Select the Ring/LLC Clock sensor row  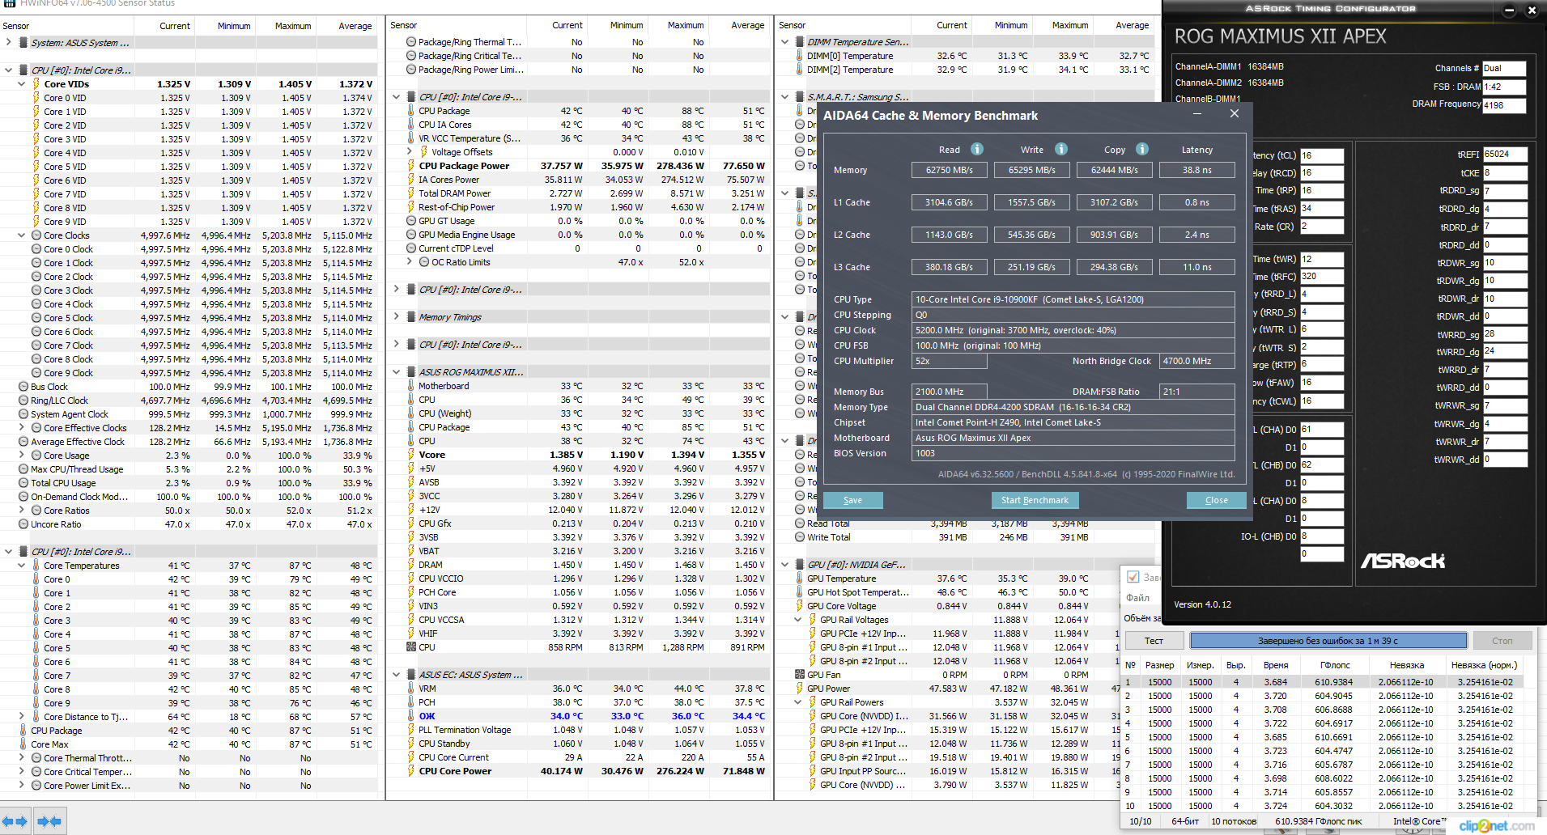point(189,401)
